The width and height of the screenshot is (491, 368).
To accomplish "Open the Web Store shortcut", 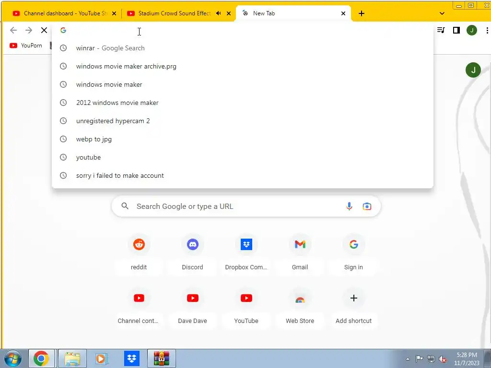I will pyautogui.click(x=300, y=307).
